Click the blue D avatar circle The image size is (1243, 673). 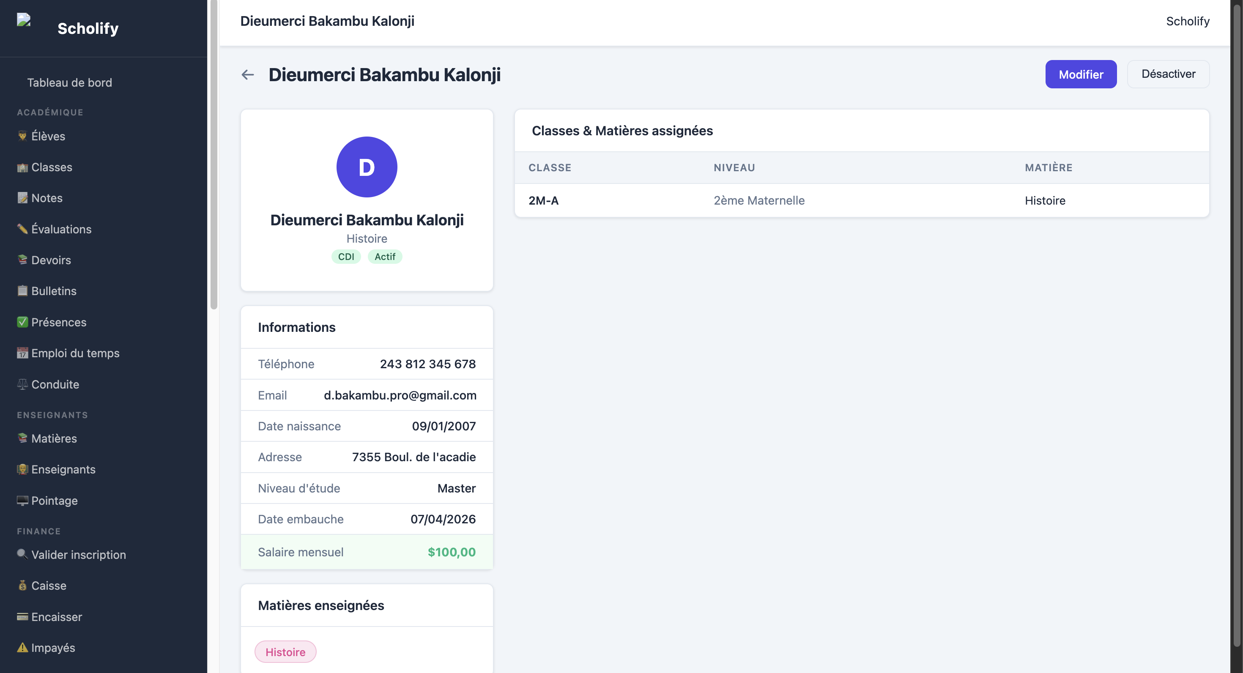click(367, 167)
